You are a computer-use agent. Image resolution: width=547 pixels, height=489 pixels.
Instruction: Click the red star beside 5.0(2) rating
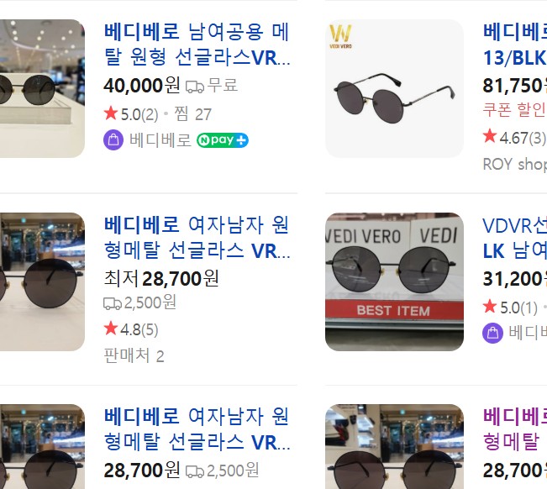pyautogui.click(x=111, y=113)
